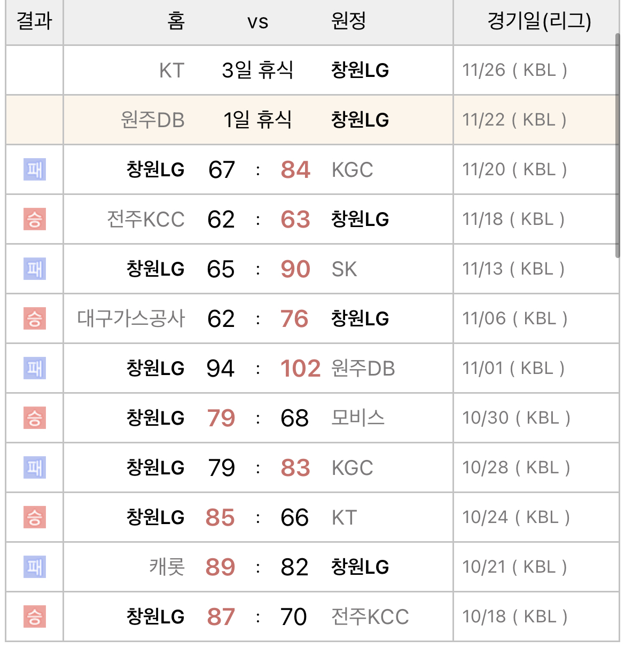This screenshot has height=648, width=625.
Task: Click the 승 win badge for 11/18 game
Action: 35,219
